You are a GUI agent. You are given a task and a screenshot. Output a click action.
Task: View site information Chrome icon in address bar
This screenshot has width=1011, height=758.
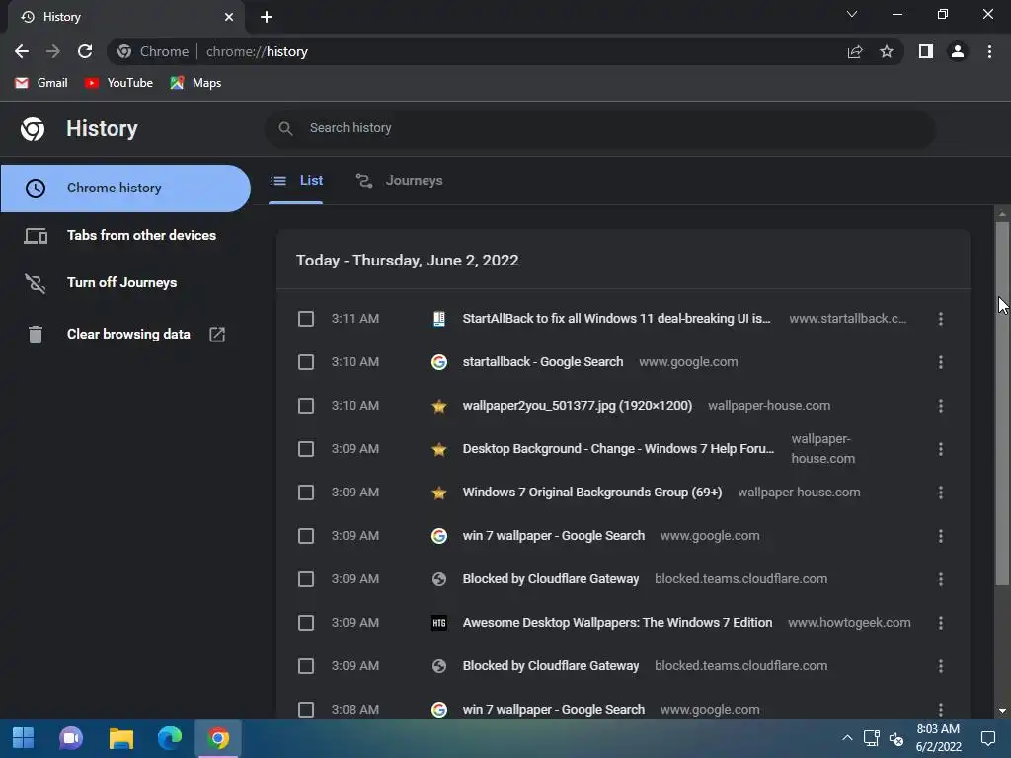[x=124, y=51]
